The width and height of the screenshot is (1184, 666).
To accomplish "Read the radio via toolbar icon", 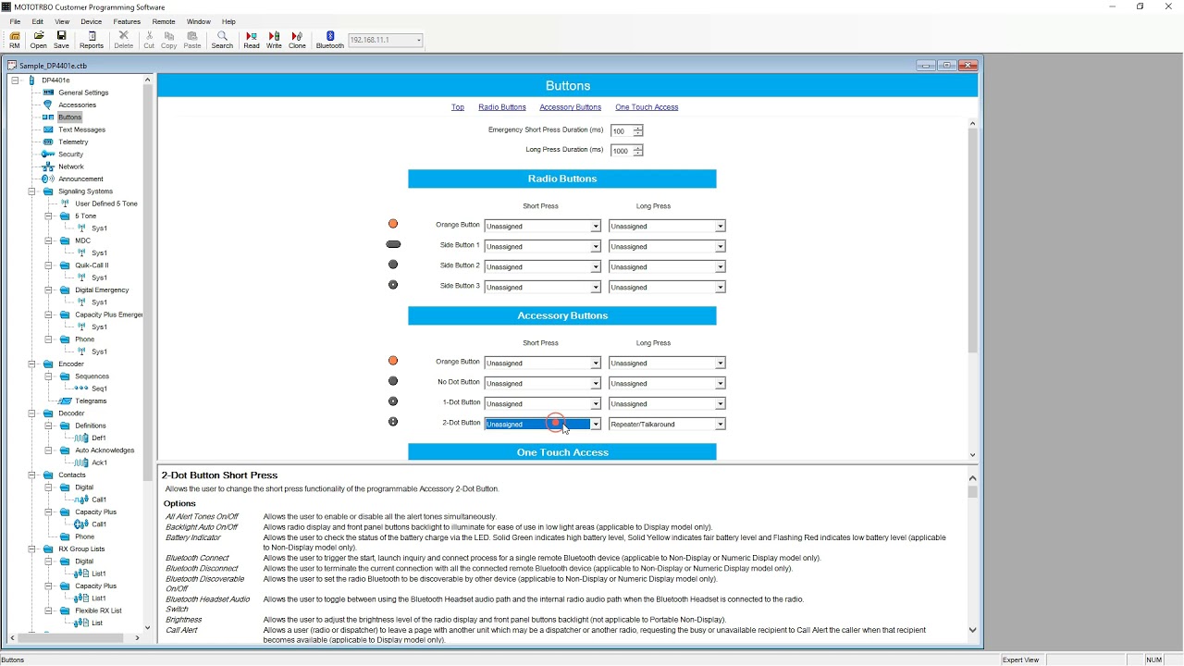I will 252,40.
